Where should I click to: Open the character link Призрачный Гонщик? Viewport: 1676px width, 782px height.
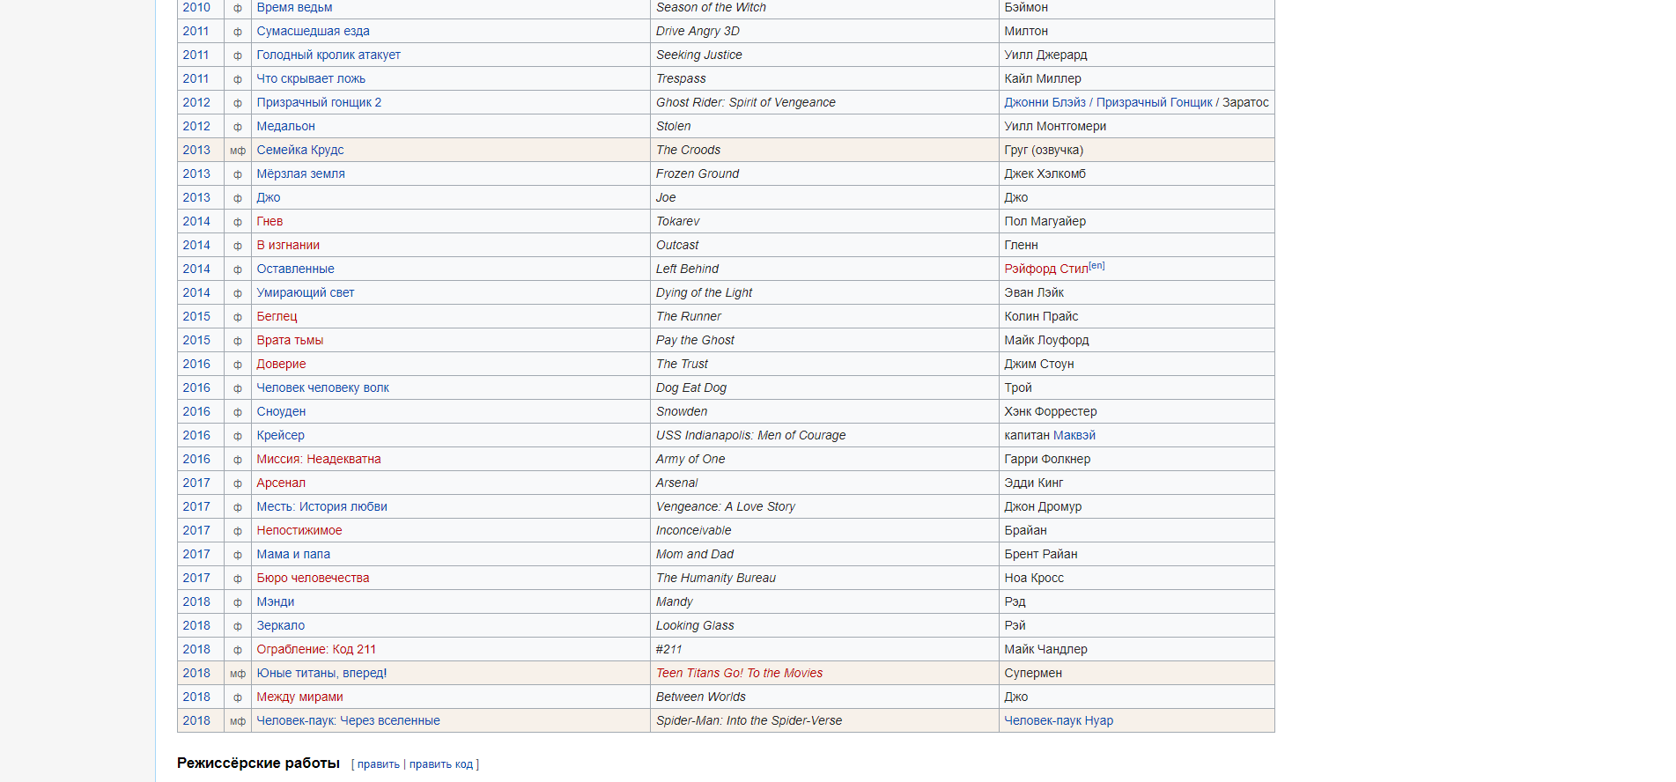[x=1154, y=102]
